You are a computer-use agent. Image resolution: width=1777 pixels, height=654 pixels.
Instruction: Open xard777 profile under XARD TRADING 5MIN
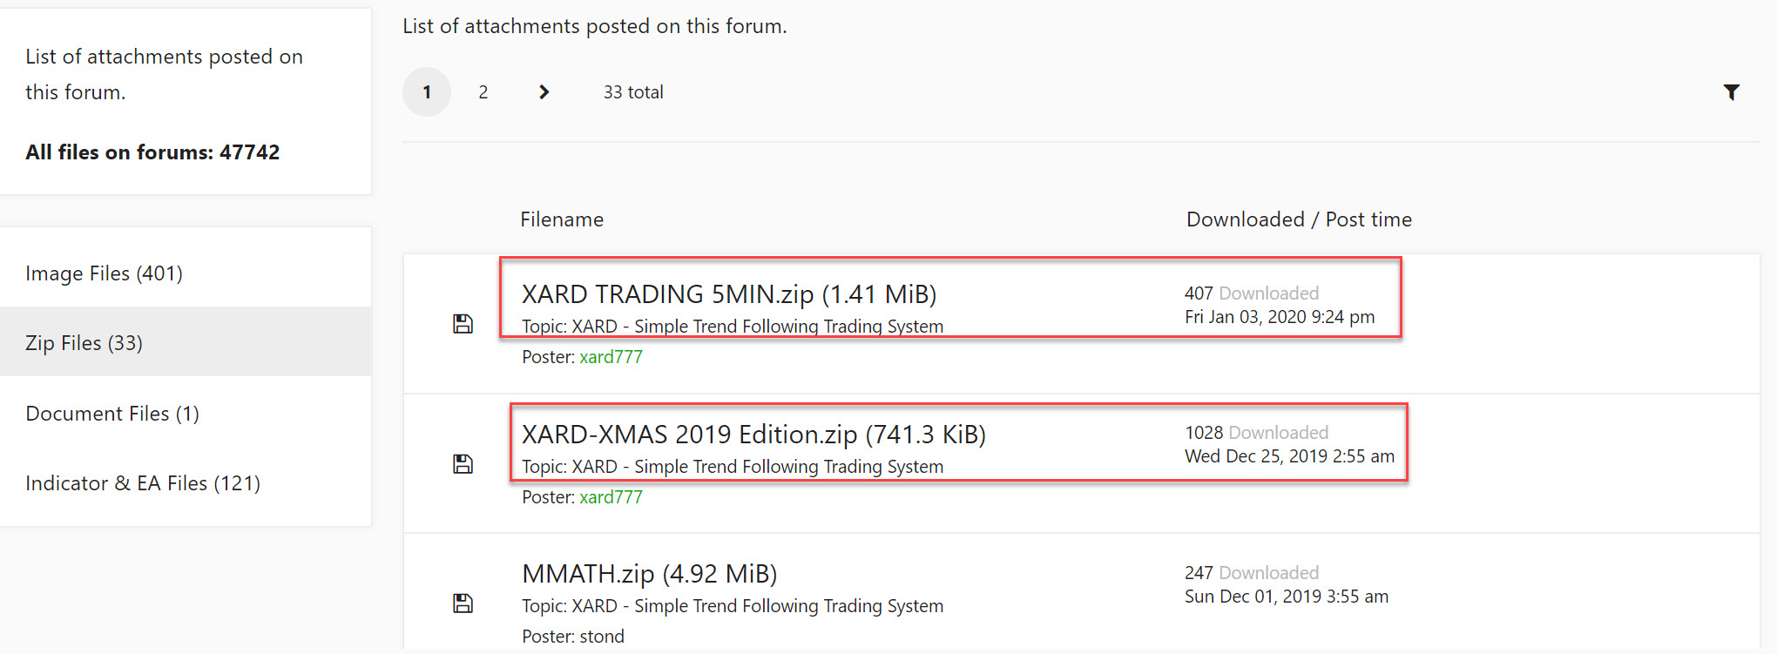(611, 357)
